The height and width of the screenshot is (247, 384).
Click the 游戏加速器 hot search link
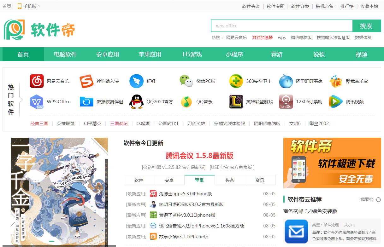tap(262, 37)
